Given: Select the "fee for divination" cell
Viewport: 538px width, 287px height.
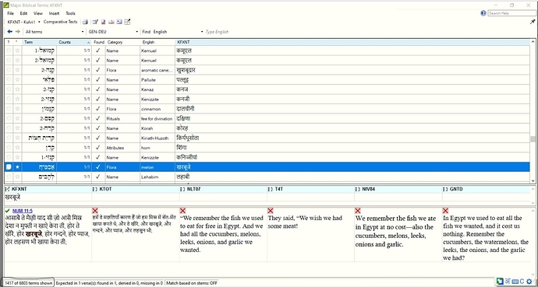Looking at the screenshot, I should [158, 119].
